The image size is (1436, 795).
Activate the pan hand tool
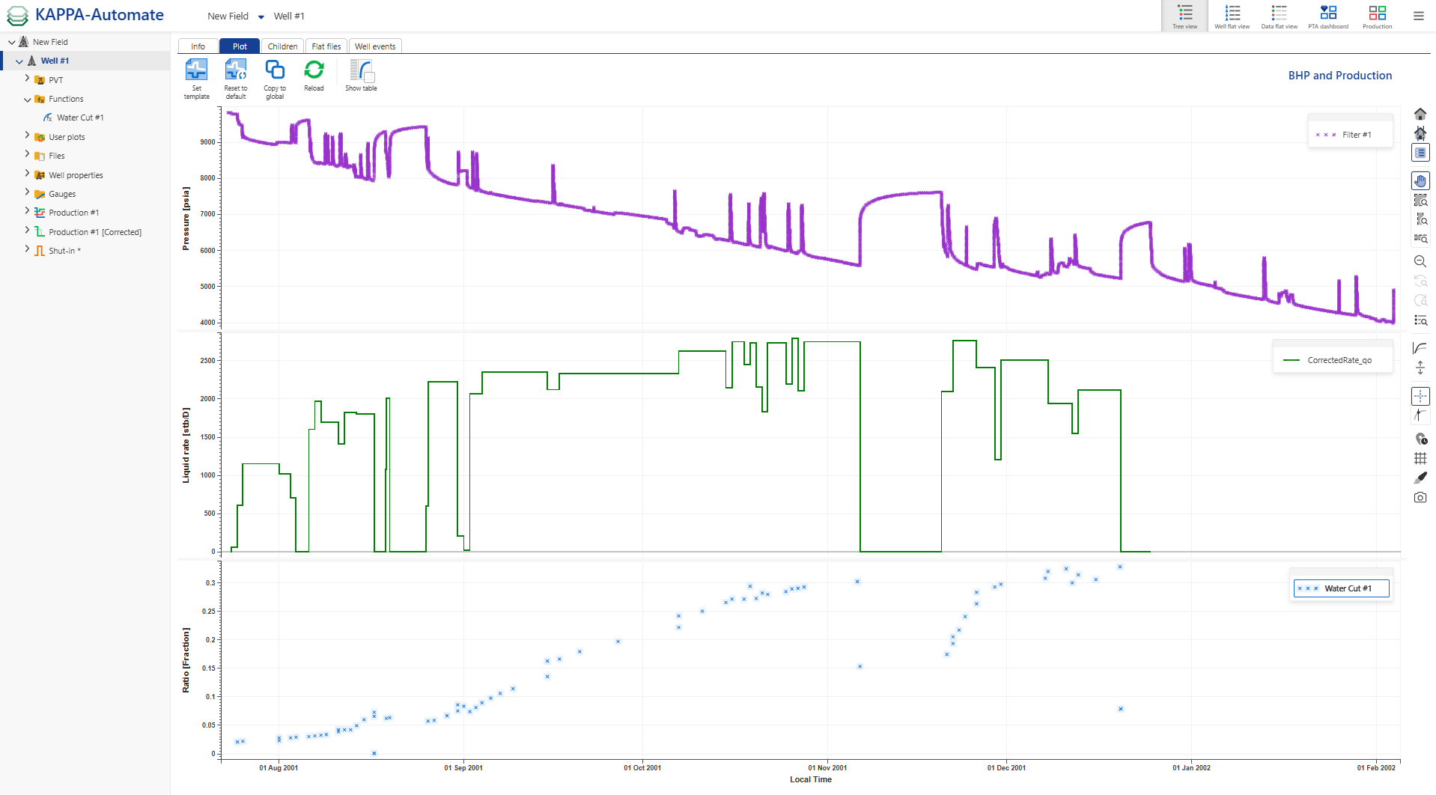coord(1420,180)
